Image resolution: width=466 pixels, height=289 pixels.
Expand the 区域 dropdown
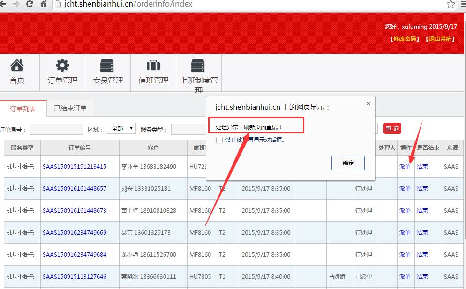[121, 128]
